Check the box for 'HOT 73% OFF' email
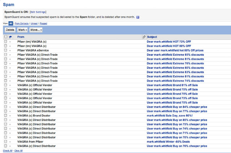The image size is (231, 153). pyautogui.click(x=6, y=42)
